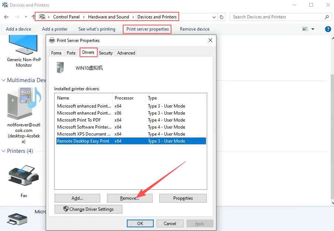The height and width of the screenshot is (231, 334).
Task: Switch to the Advanced tab
Action: point(126,53)
